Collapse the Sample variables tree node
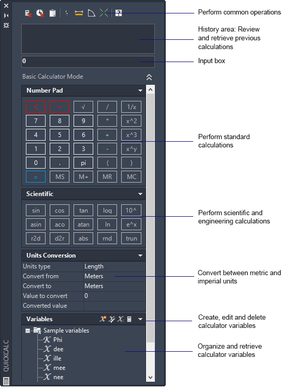 27,331
